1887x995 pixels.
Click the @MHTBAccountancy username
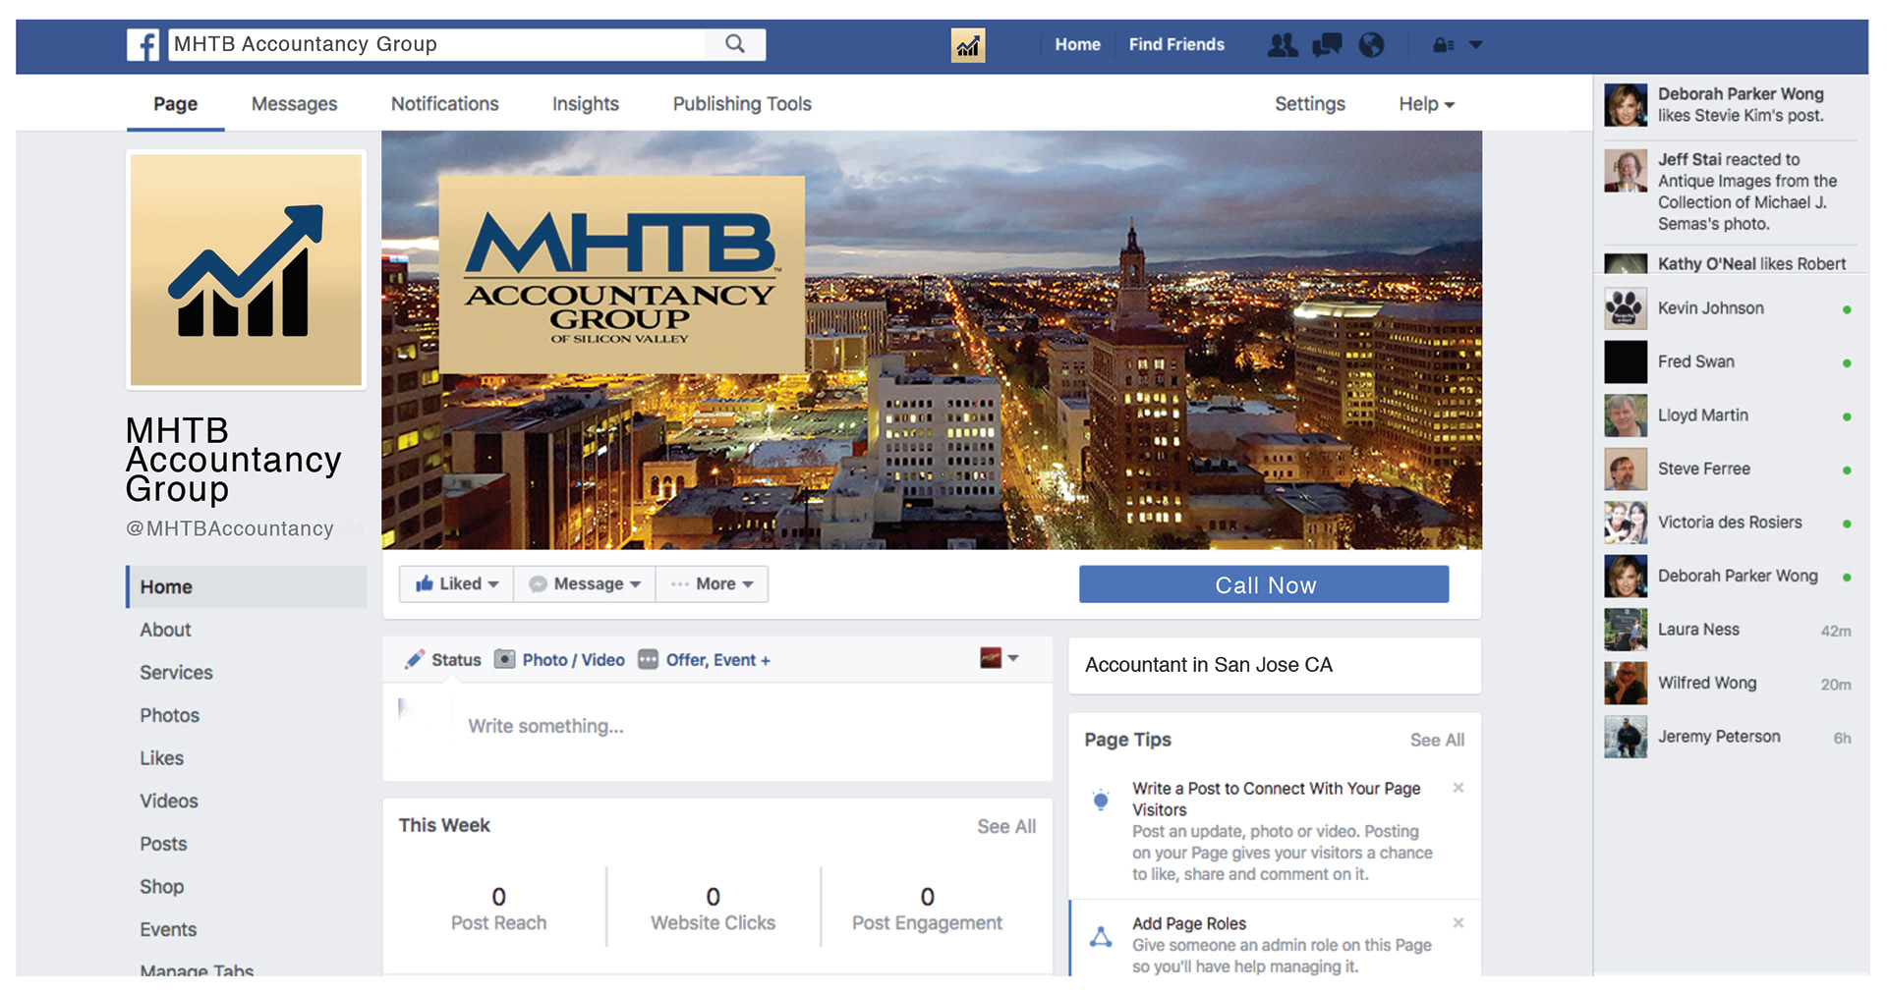(230, 529)
